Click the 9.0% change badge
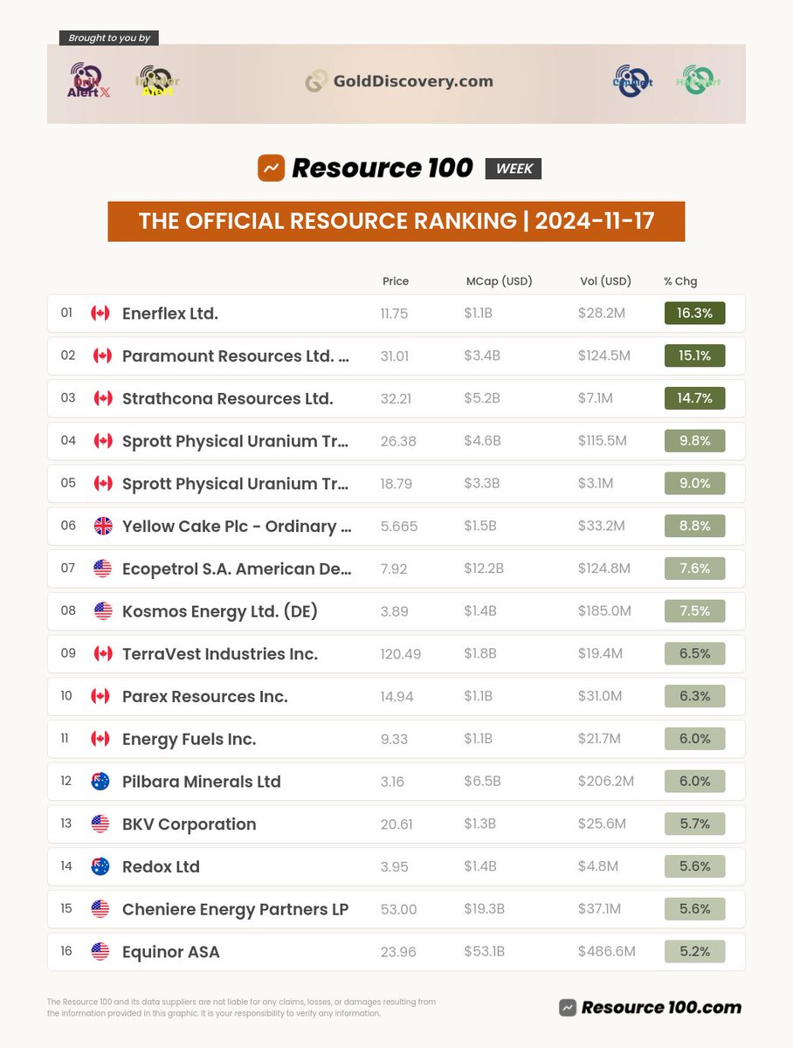The image size is (793, 1048). pos(694,483)
